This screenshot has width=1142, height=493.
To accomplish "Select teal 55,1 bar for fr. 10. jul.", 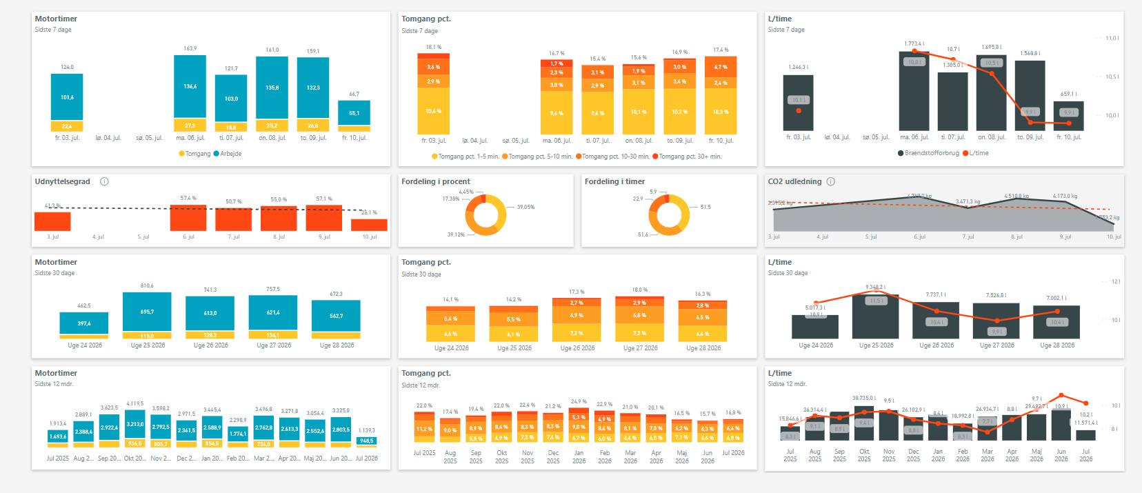I will click(x=354, y=113).
